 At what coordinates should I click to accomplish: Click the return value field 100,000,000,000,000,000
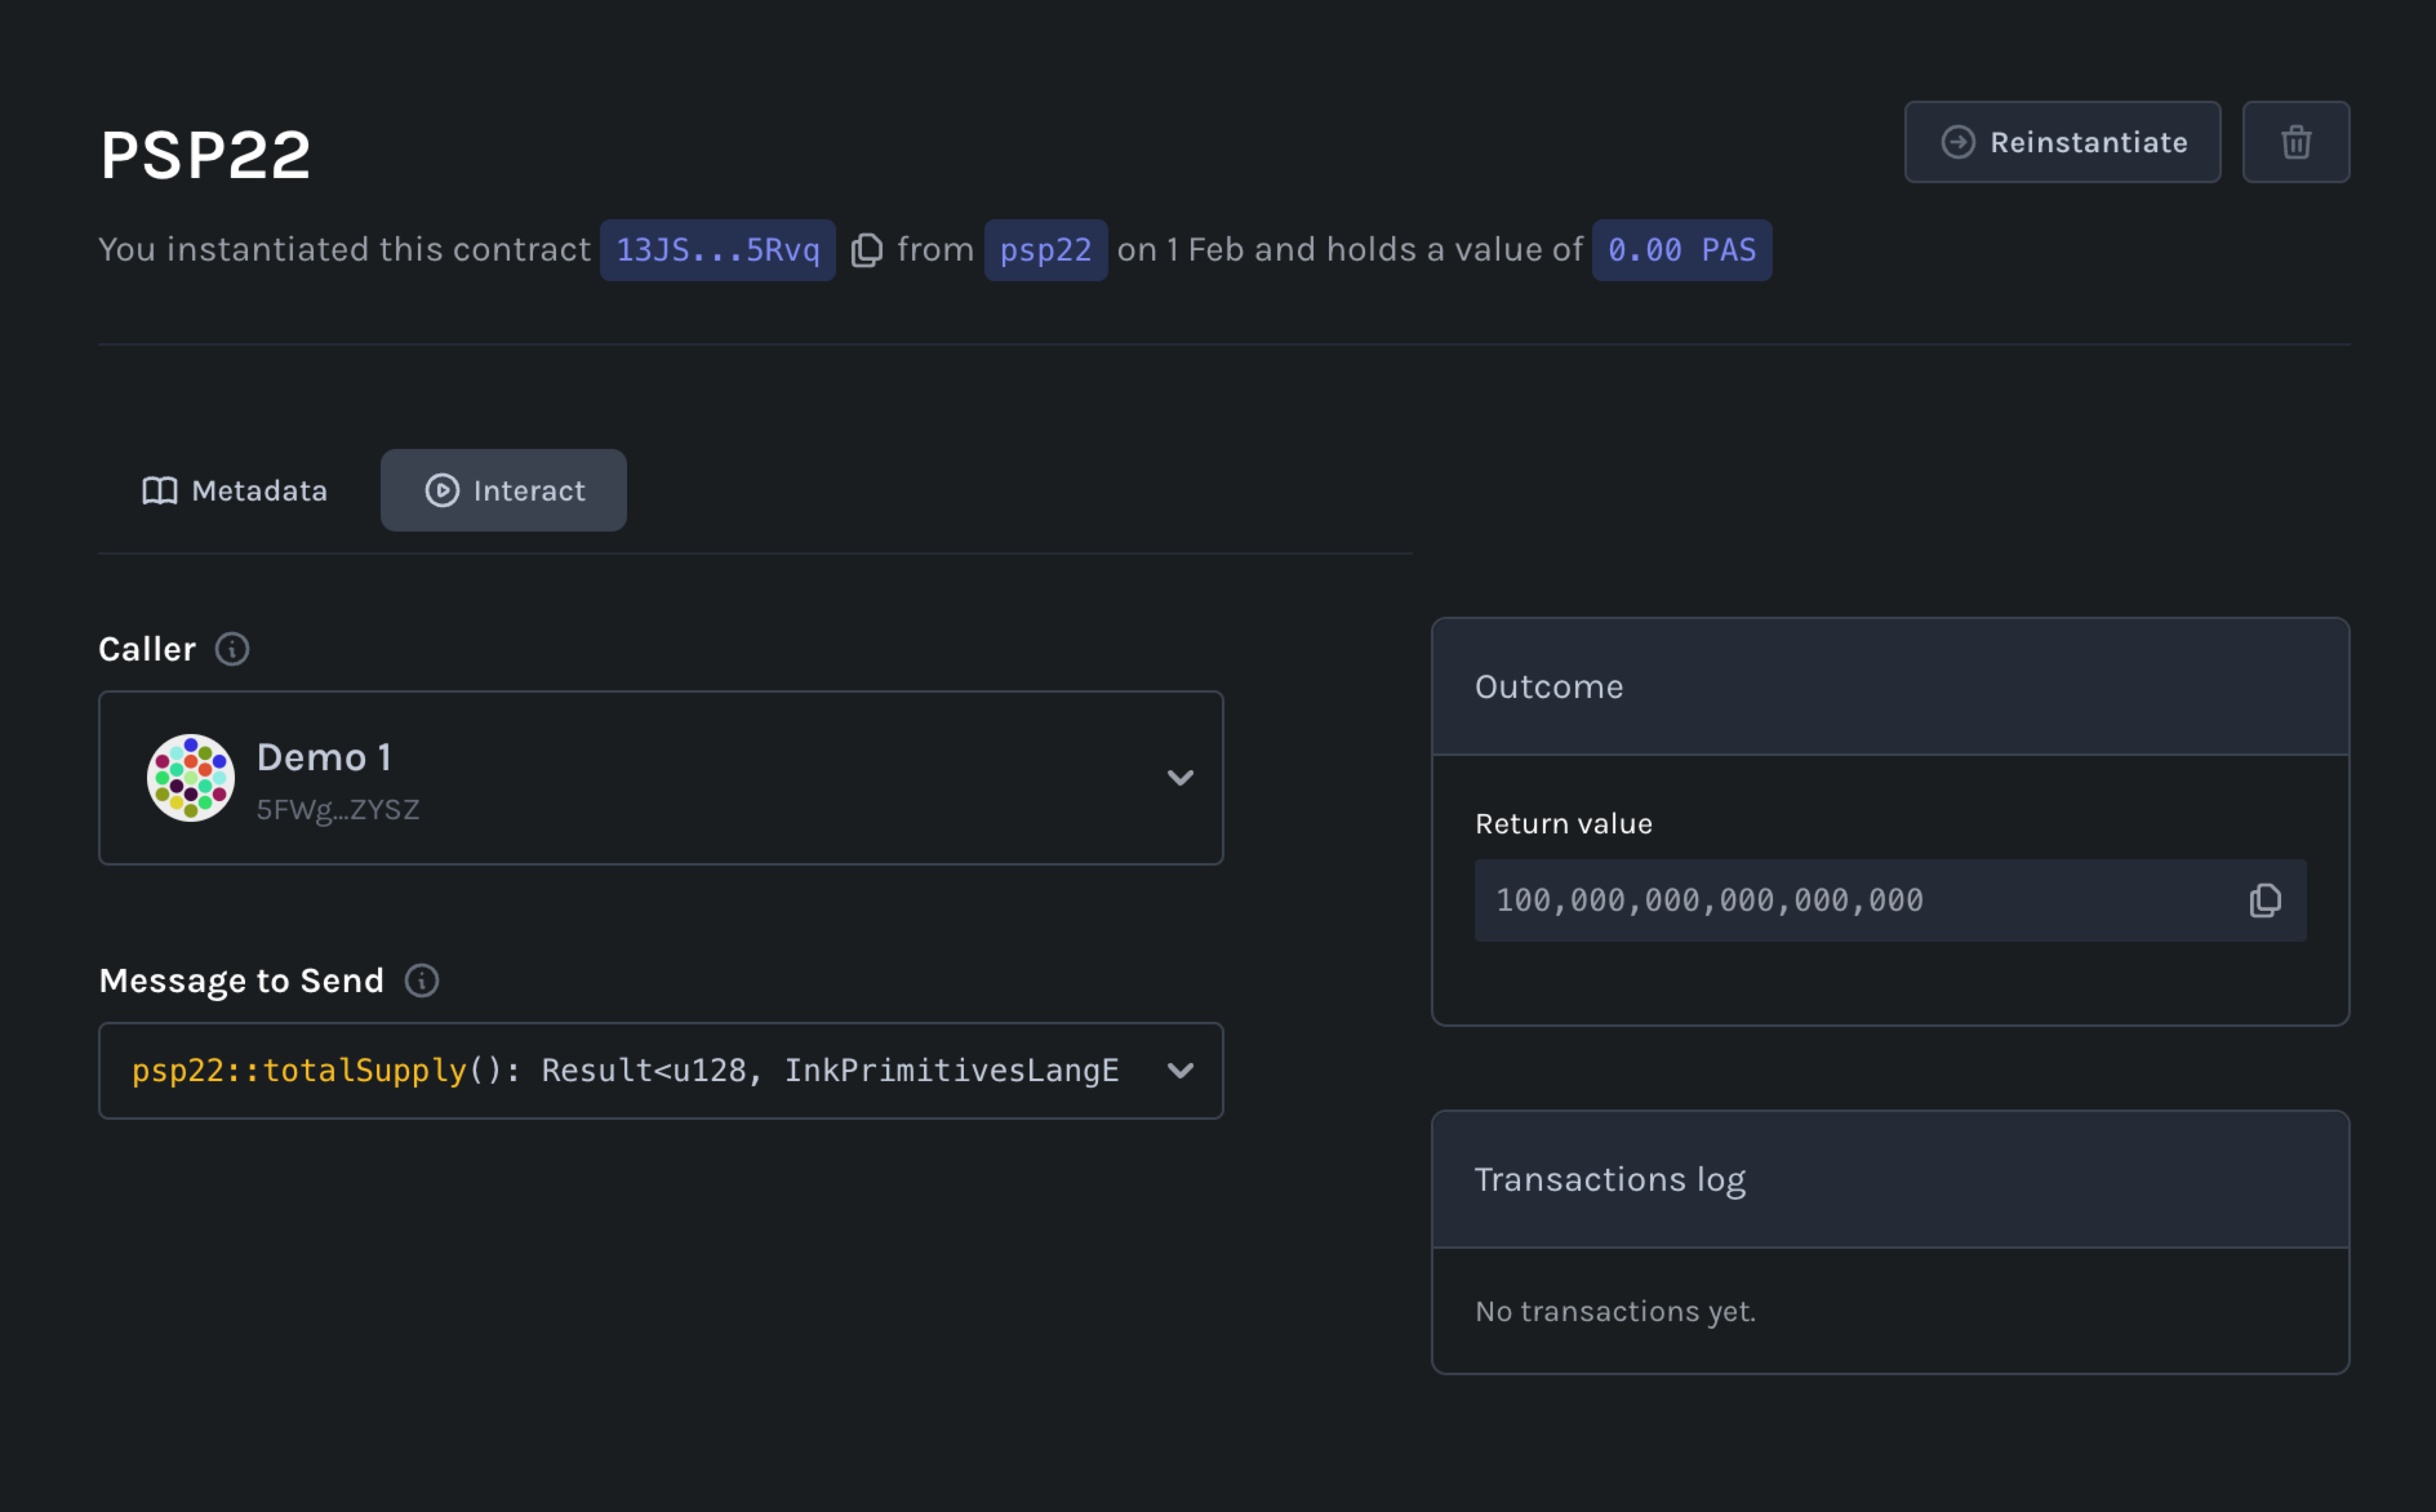click(x=1710, y=901)
